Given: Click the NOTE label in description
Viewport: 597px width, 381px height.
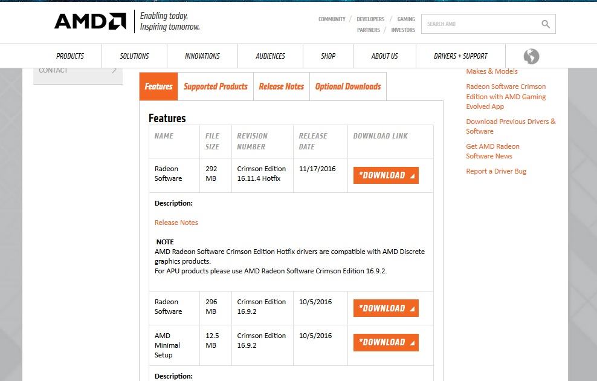Looking at the screenshot, I should click(165, 242).
